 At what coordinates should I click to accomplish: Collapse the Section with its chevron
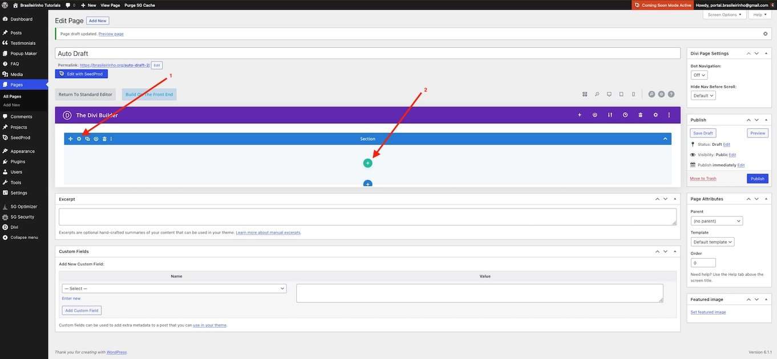(665, 139)
